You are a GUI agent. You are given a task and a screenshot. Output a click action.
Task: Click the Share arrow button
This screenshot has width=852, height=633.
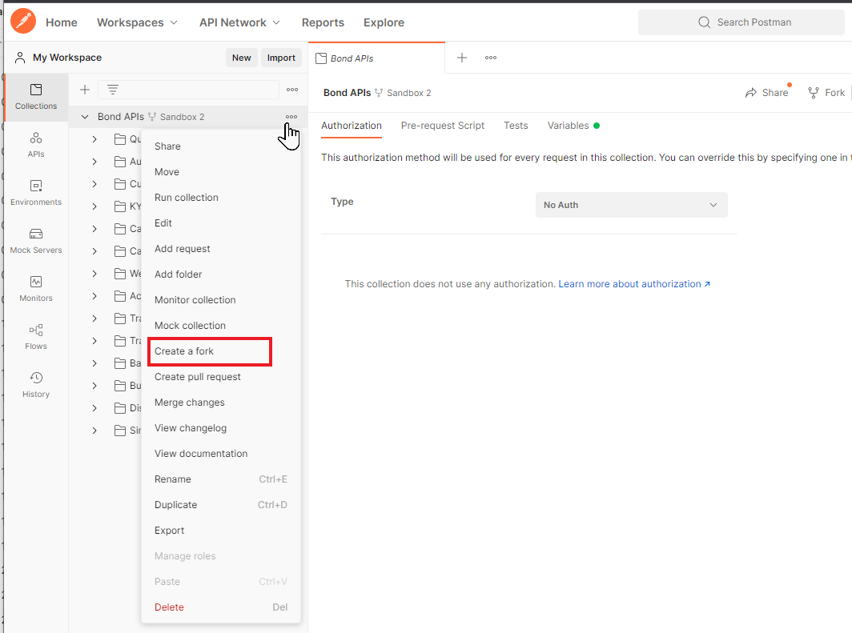click(766, 93)
